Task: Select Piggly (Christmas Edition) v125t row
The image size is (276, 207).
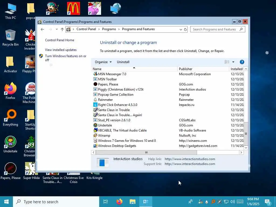Action: [167, 89]
